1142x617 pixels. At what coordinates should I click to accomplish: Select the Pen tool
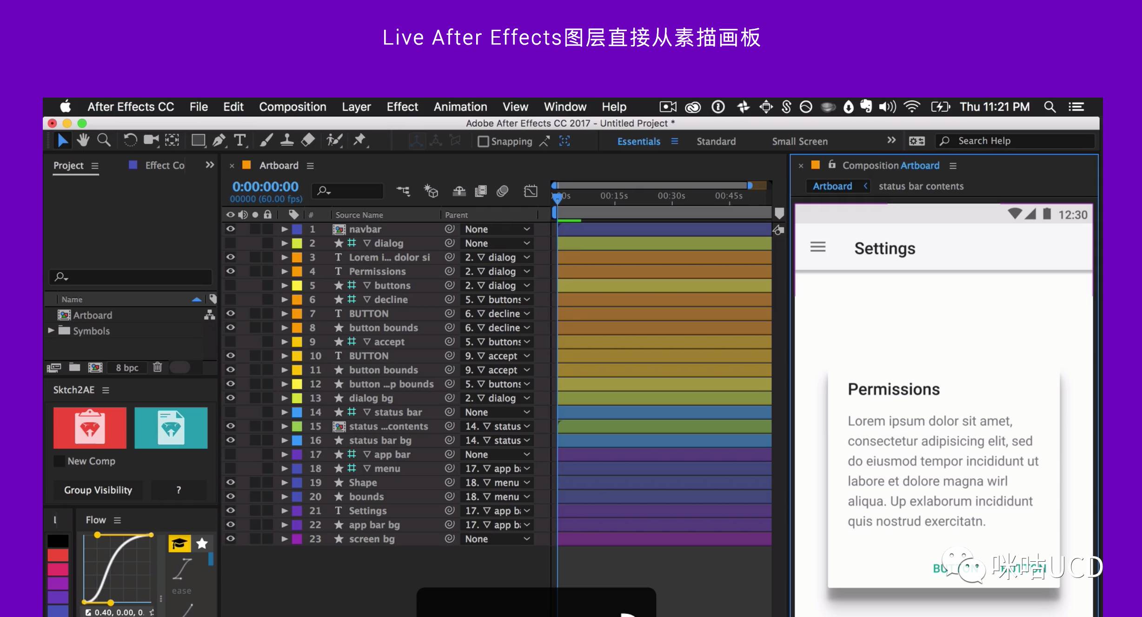219,140
